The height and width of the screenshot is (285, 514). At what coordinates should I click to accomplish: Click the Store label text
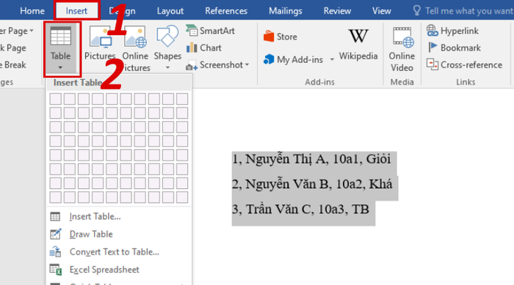[x=287, y=37]
